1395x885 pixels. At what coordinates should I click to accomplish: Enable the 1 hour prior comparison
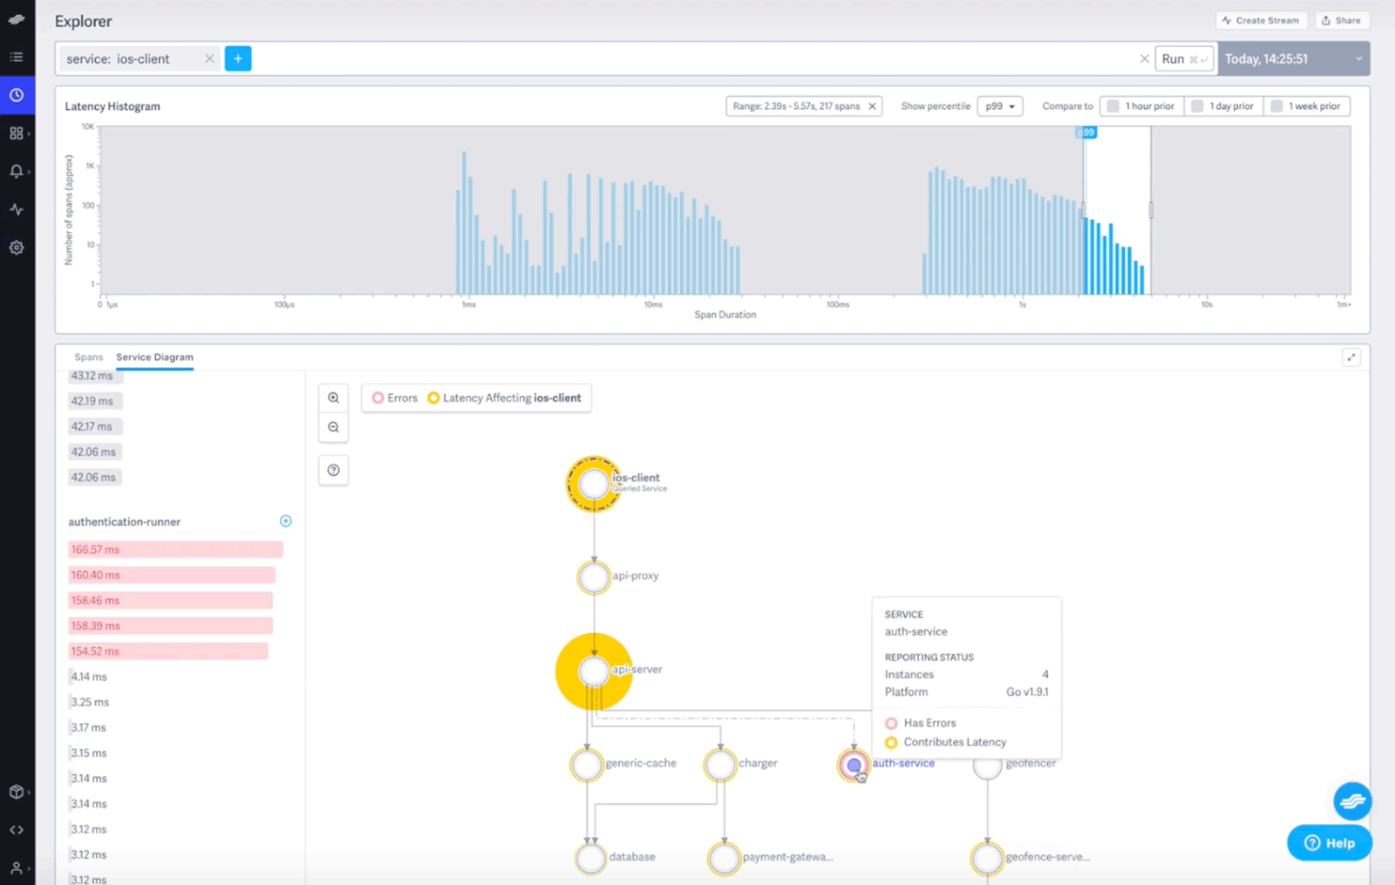click(x=1113, y=106)
